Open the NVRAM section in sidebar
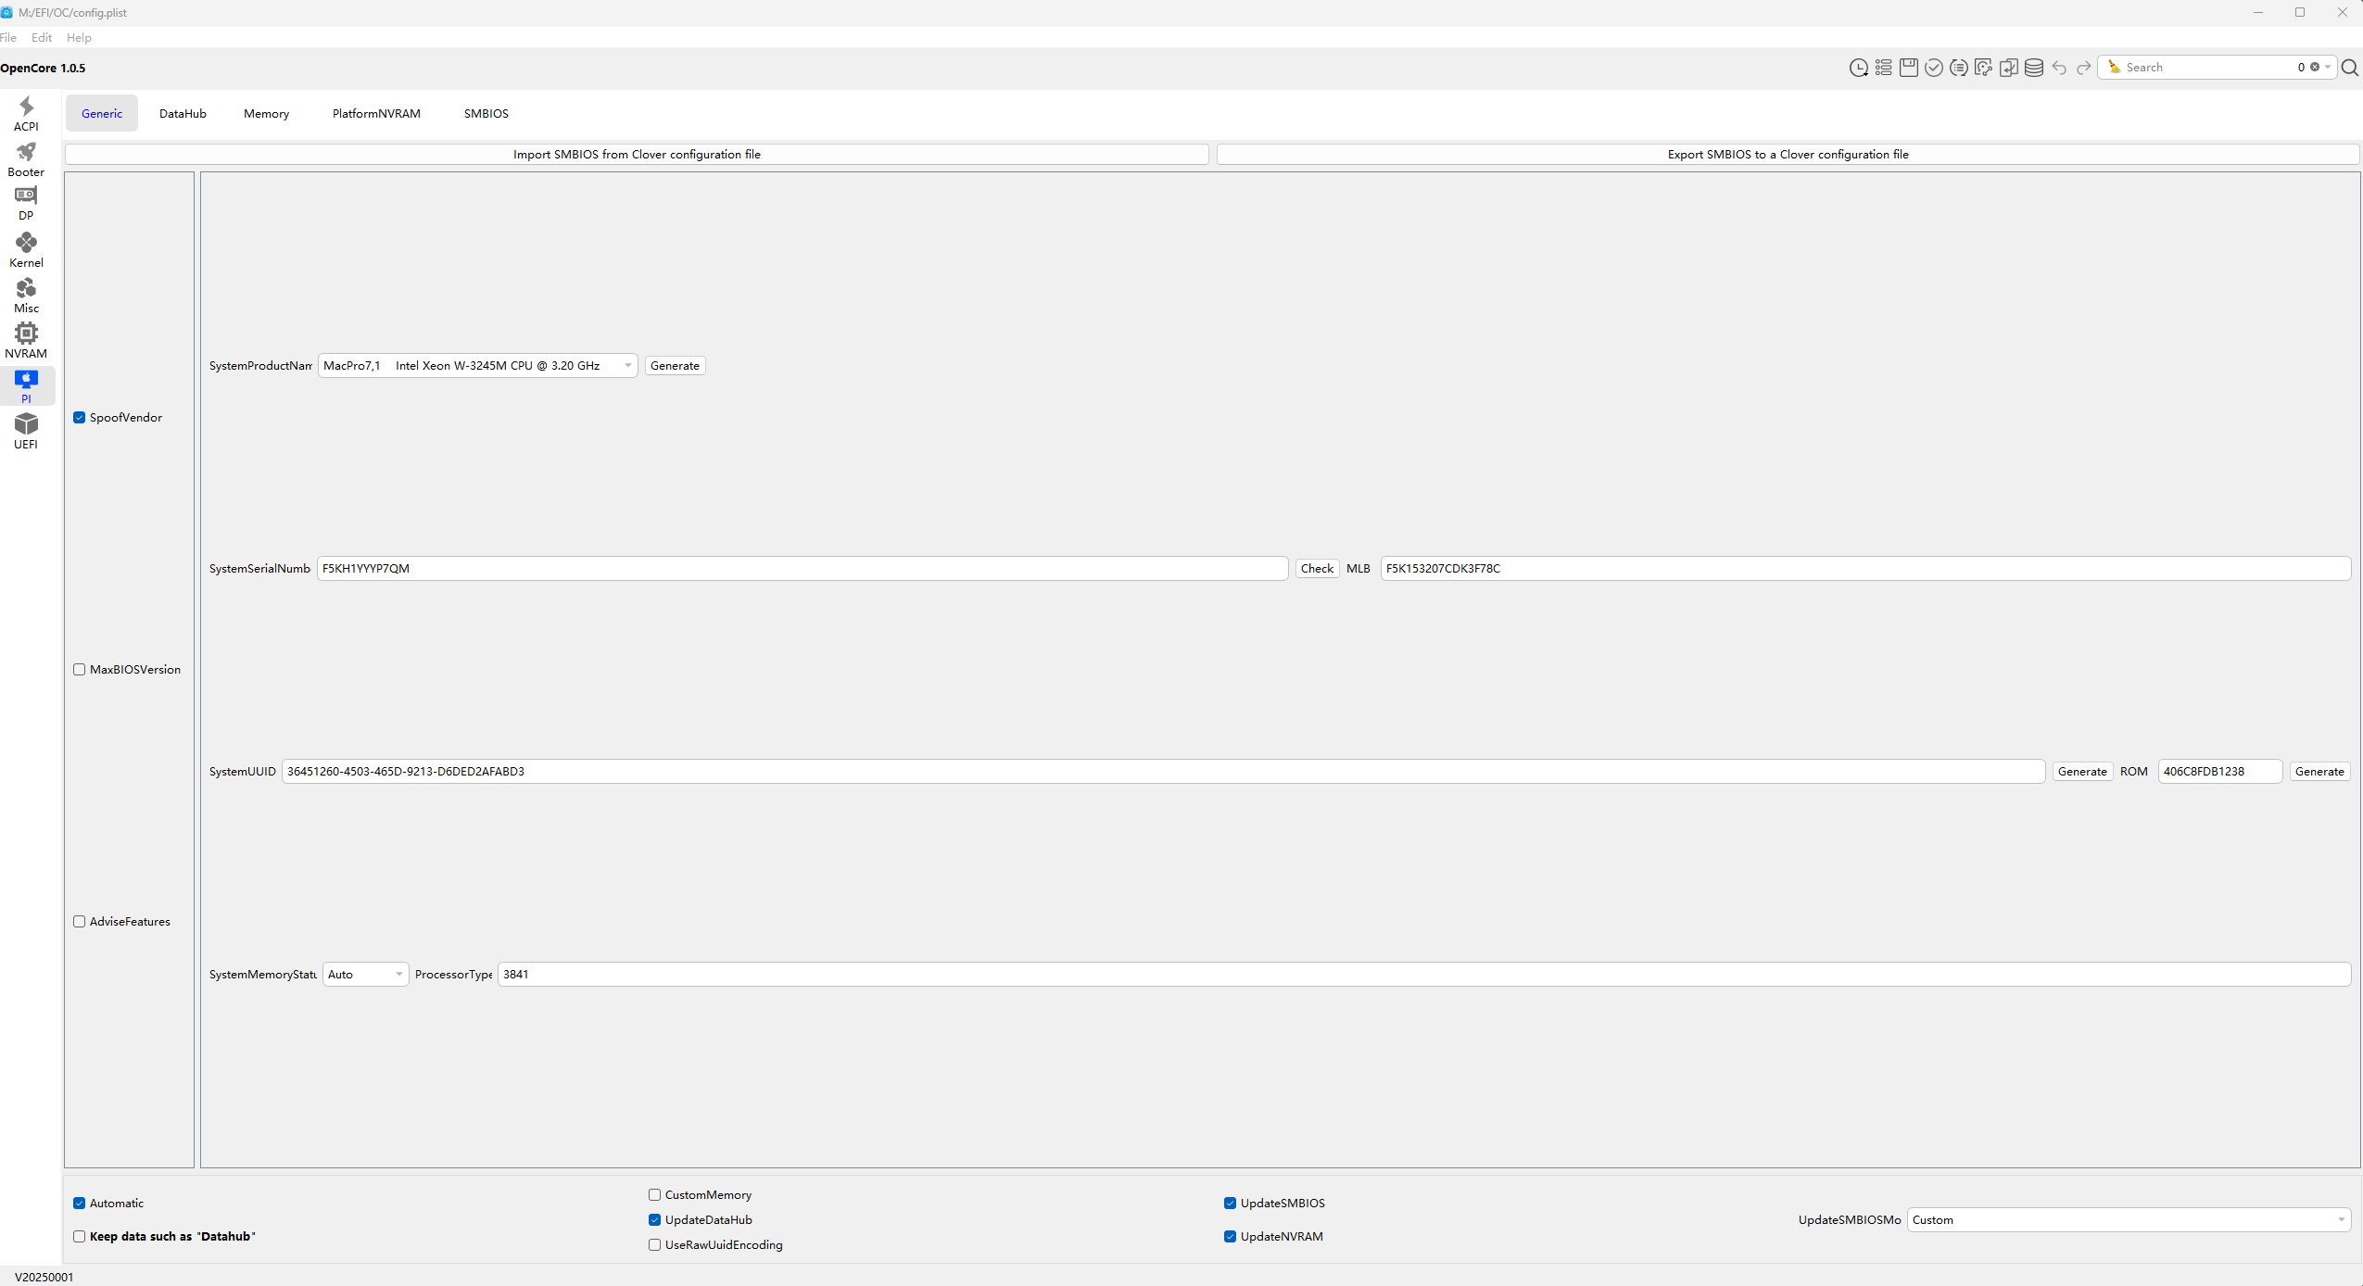 click(26, 340)
